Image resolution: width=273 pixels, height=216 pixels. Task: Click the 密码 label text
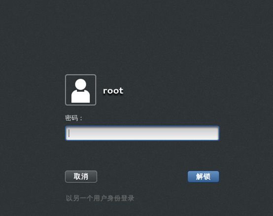(x=73, y=118)
